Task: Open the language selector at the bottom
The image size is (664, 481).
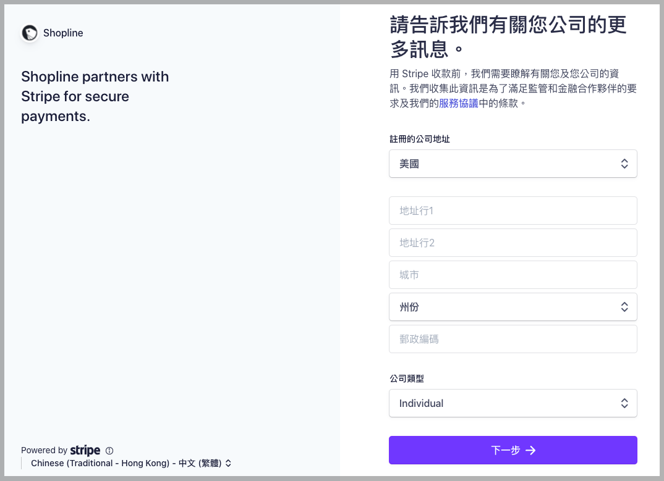Action: click(130, 462)
